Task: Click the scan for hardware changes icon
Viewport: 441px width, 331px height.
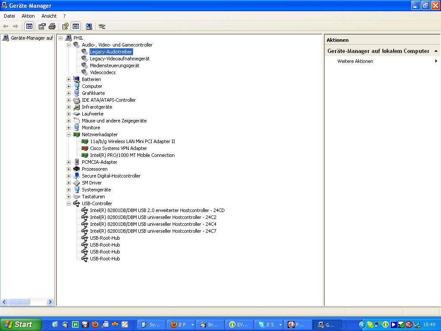Action: 89,26
